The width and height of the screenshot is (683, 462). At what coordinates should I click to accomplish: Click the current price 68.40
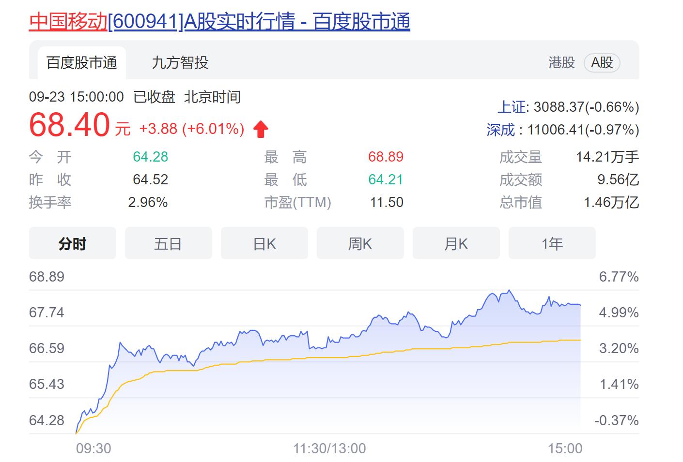click(70, 125)
